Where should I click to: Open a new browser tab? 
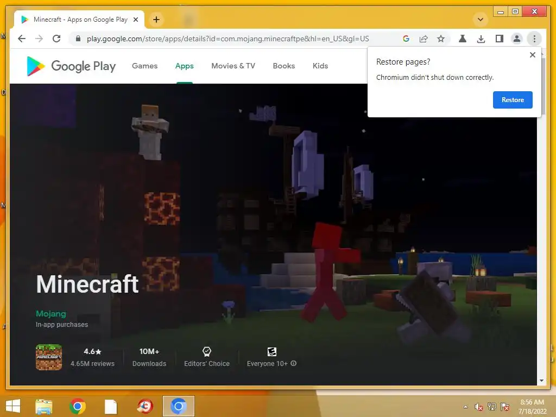pos(156,20)
